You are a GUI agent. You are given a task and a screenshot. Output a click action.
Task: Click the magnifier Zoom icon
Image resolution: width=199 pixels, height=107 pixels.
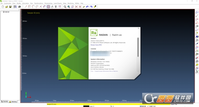(65, 7)
